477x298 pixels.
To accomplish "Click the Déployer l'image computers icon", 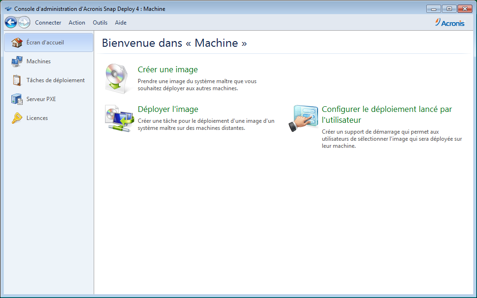I will (x=116, y=119).
